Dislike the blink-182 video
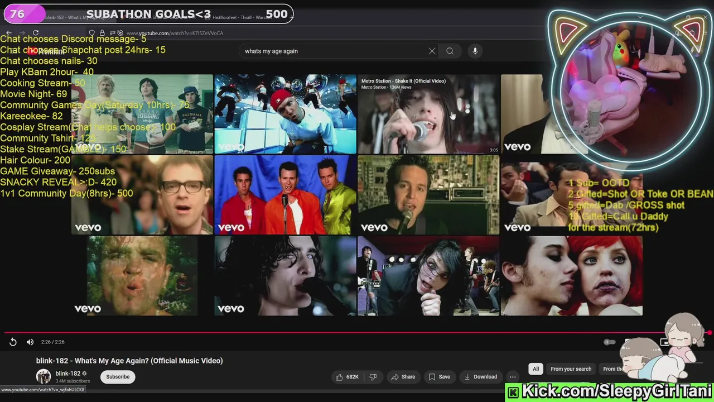 (373, 377)
